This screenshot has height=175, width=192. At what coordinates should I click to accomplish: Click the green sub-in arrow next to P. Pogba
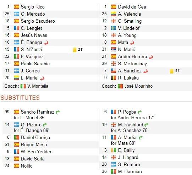(x=139, y=112)
